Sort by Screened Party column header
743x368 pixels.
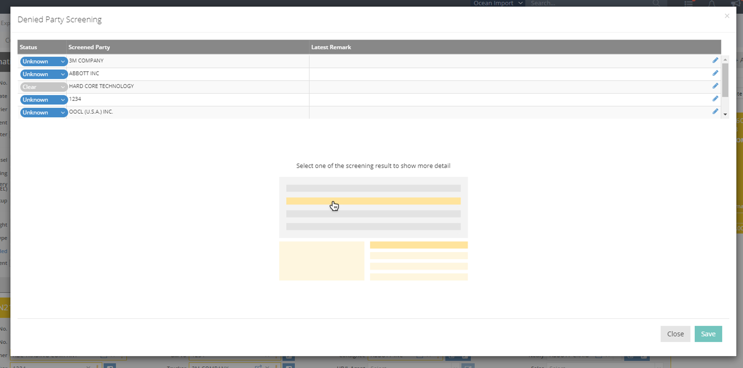point(89,47)
